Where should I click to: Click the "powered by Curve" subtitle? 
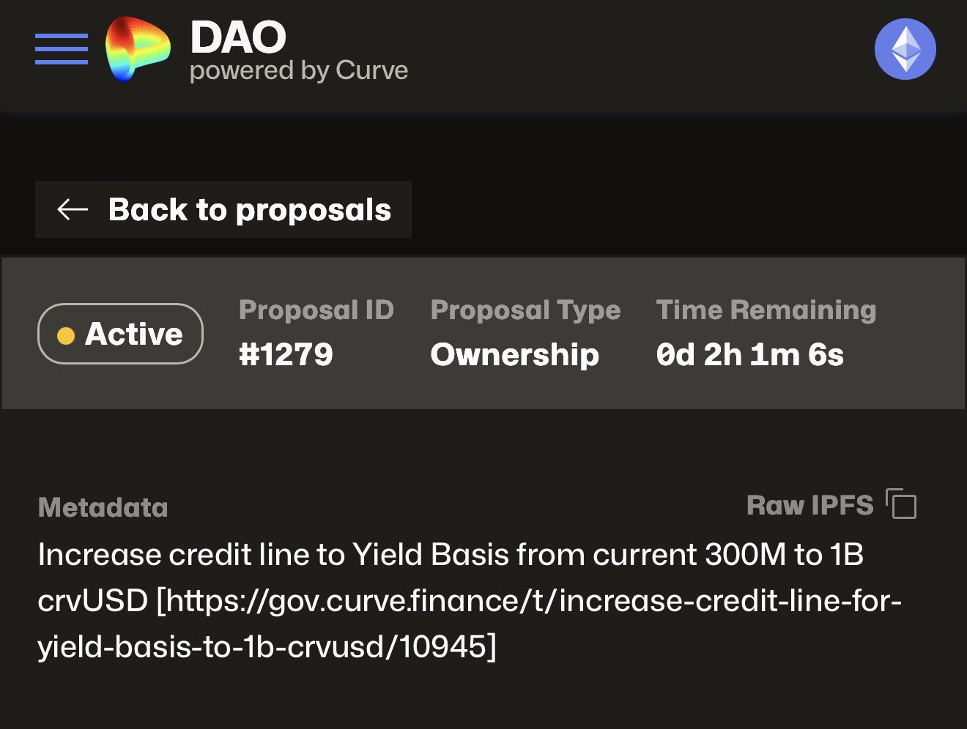pyautogui.click(x=299, y=71)
